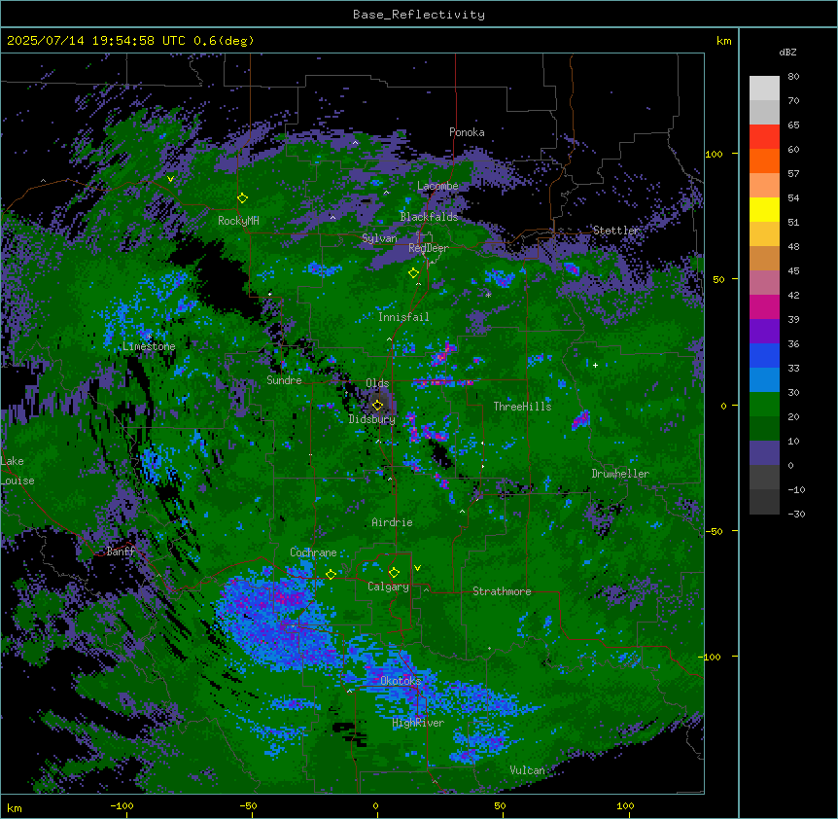Screen dimensions: 838x819
Task: Click the -100 tick on the bottom axis
Action: point(122,805)
